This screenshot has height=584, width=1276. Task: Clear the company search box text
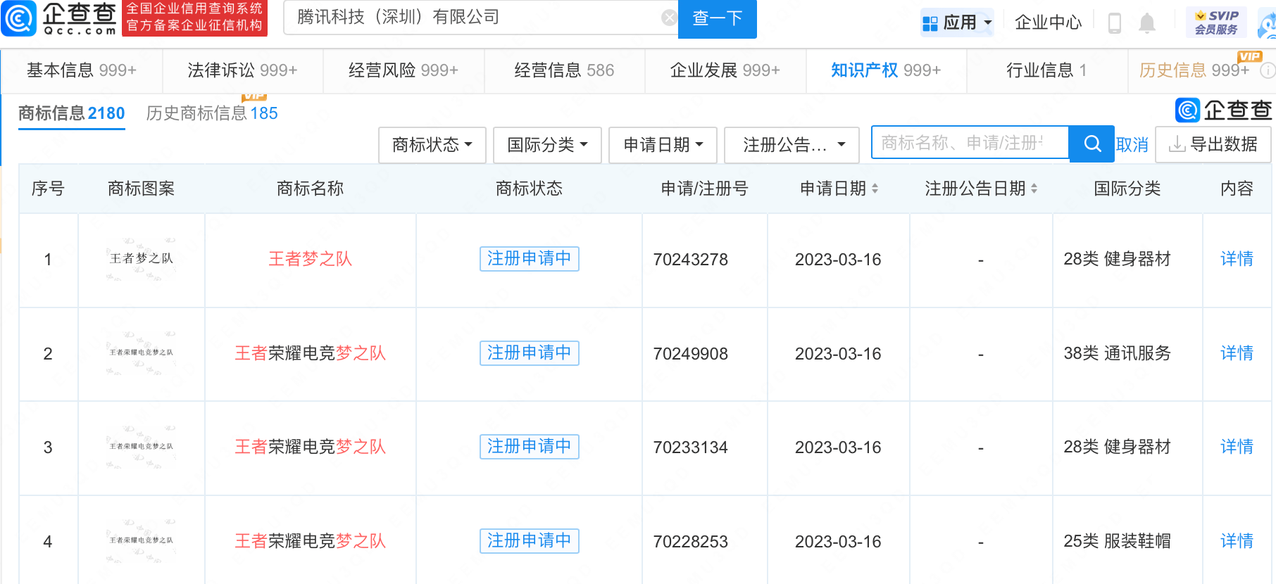point(669,18)
